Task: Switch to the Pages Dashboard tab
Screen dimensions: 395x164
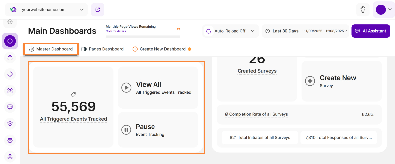Action: point(103,49)
